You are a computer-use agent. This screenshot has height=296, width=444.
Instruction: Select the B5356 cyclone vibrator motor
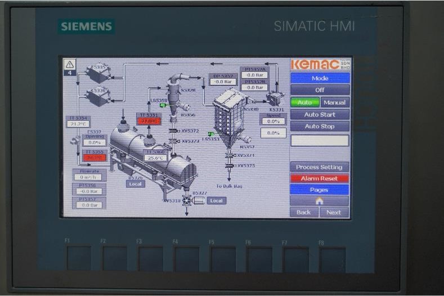(x=184, y=107)
